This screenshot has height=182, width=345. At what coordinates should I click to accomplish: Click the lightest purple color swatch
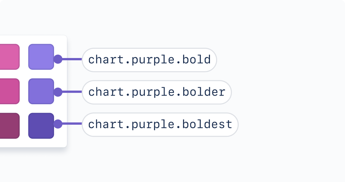(41, 57)
